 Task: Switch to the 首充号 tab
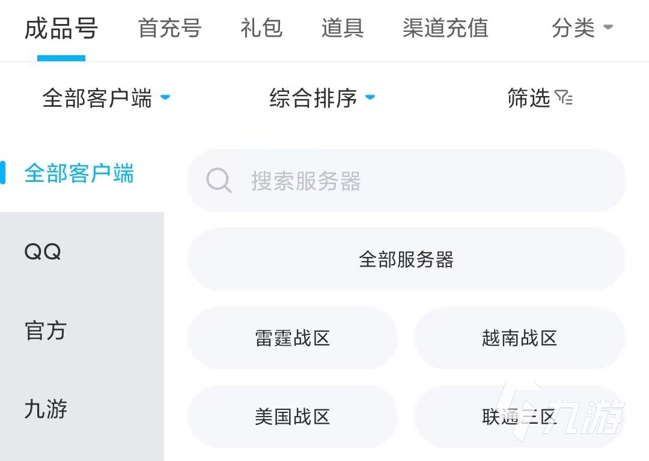click(169, 28)
